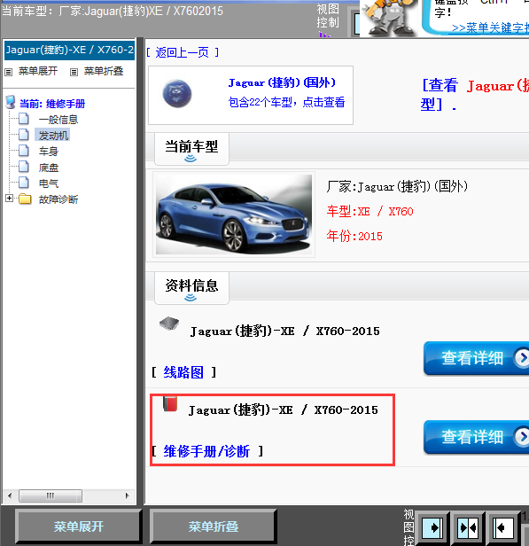529x546 pixels.
Task: Expand the 故障诊断 tree node
Action: (x=10, y=199)
